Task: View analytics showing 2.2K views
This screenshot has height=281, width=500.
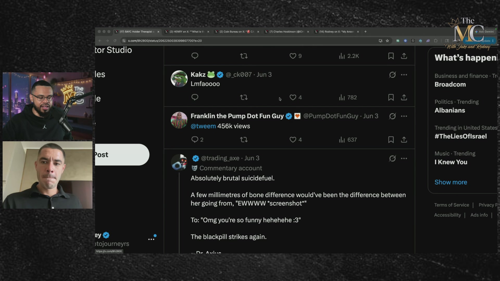Action: (x=349, y=56)
